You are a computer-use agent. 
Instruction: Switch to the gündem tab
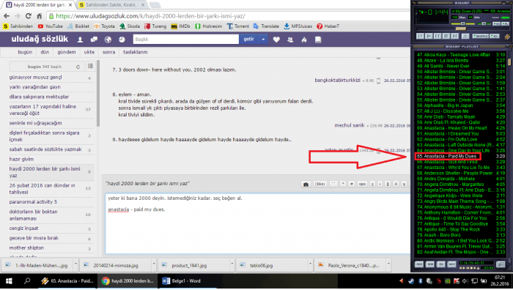click(67, 52)
